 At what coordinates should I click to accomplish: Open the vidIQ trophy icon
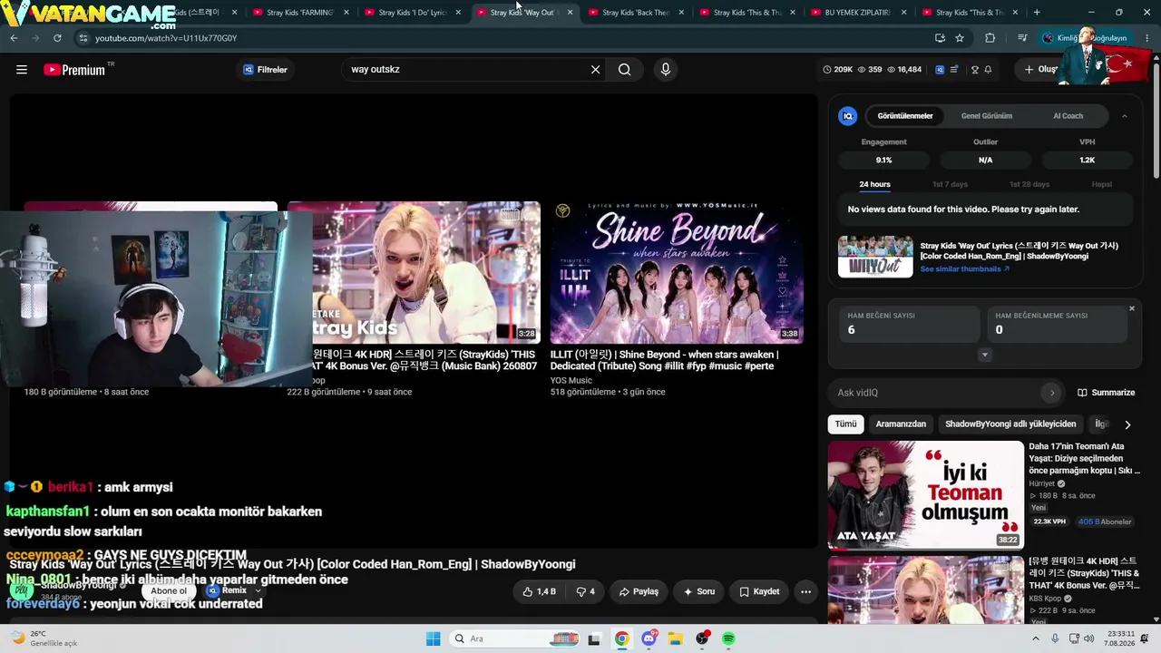pyautogui.click(x=975, y=70)
